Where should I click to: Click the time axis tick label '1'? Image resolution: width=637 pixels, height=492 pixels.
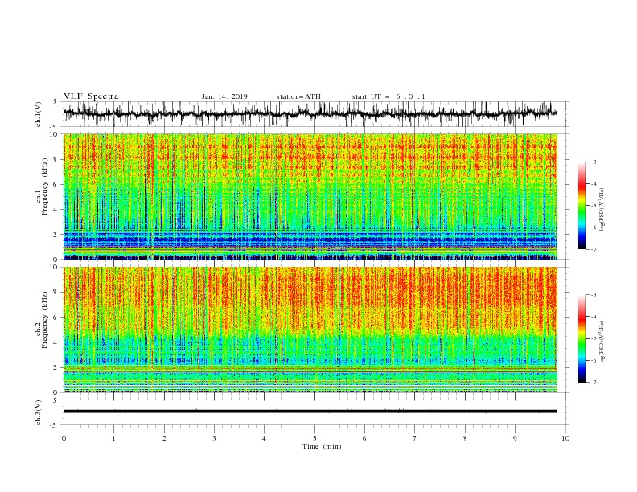point(113,438)
